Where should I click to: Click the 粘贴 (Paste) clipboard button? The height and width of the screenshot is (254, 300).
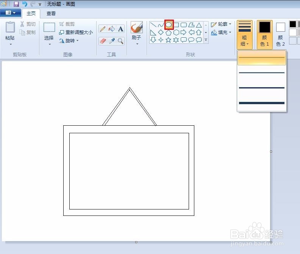click(10, 31)
